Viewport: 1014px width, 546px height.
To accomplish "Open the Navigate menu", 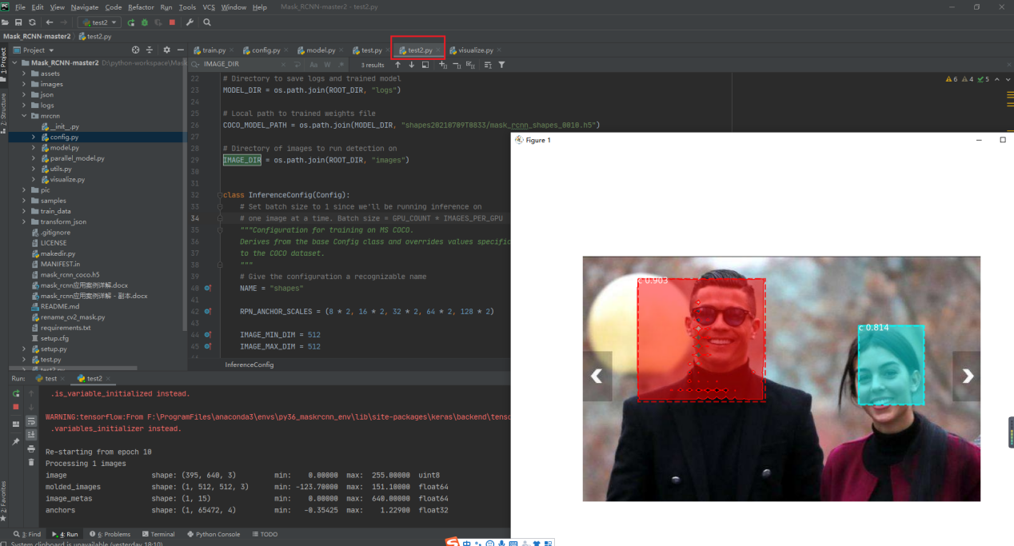I will [x=85, y=7].
